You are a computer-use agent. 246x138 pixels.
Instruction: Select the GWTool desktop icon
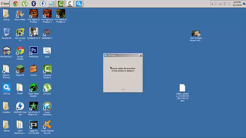[x=7, y=89]
